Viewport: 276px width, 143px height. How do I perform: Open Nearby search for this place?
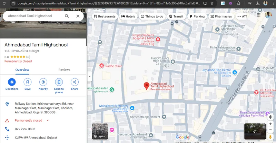pos(43,82)
